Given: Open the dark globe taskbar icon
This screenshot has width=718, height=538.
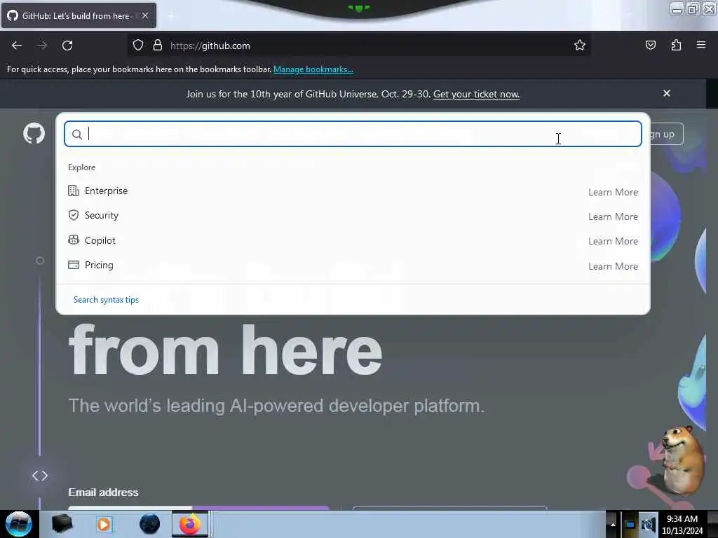Looking at the screenshot, I should [150, 524].
